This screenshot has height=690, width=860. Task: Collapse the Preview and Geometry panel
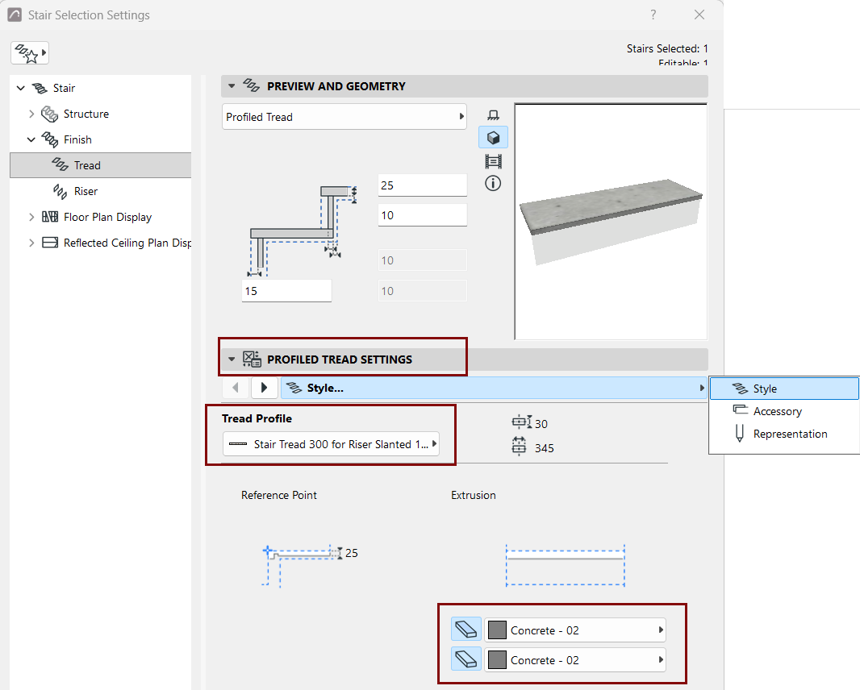pyautogui.click(x=232, y=86)
